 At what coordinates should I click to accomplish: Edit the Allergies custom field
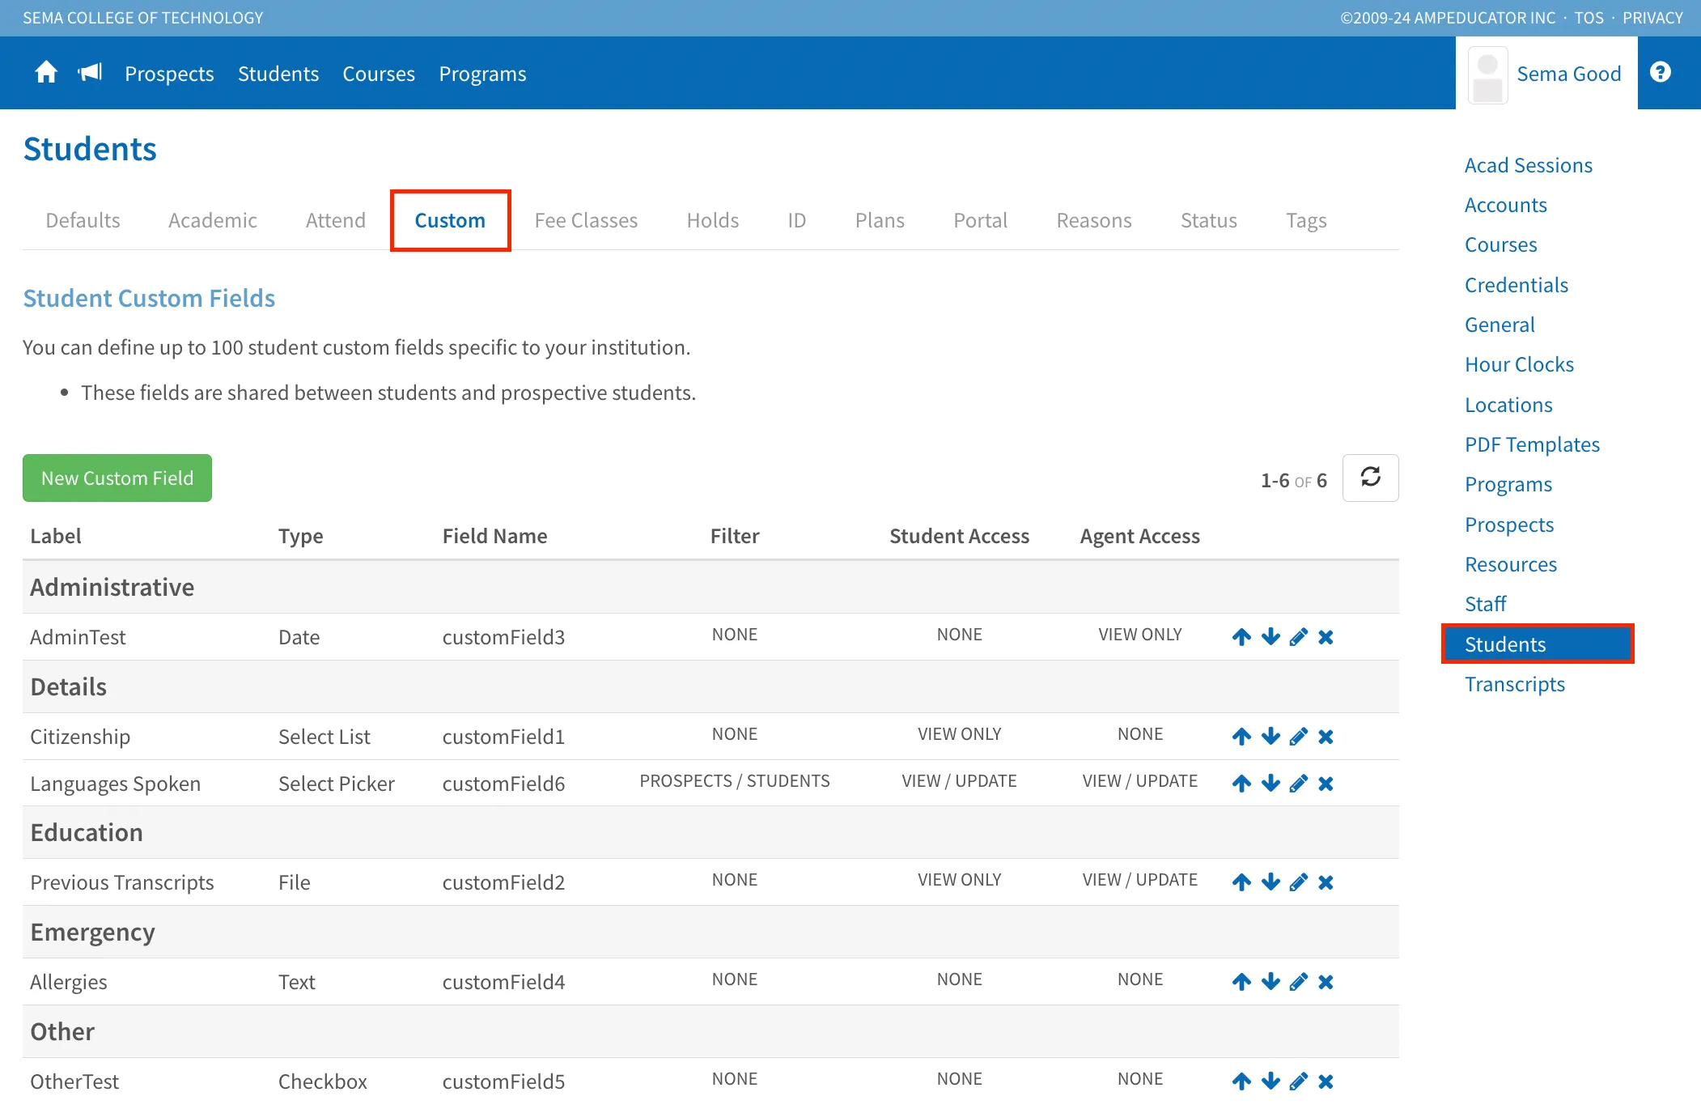tap(1298, 982)
